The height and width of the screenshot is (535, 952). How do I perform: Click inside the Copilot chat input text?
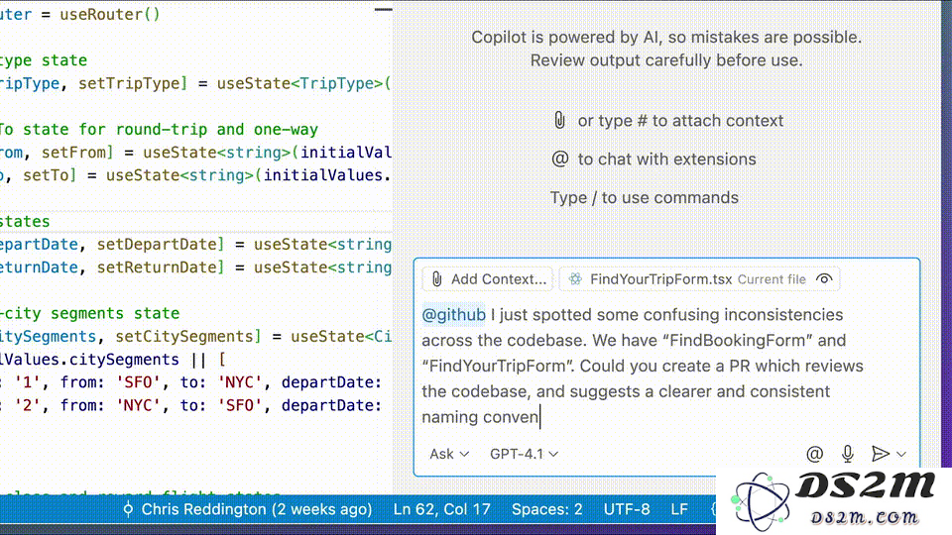click(643, 366)
